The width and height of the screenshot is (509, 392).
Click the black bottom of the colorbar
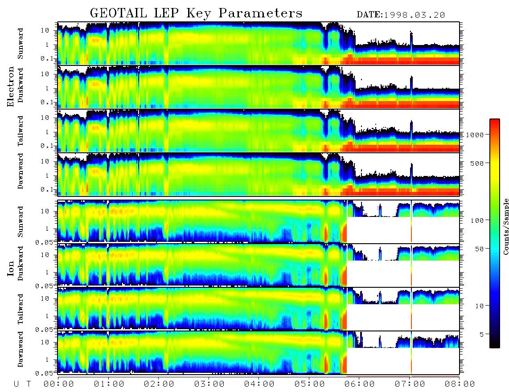point(495,343)
